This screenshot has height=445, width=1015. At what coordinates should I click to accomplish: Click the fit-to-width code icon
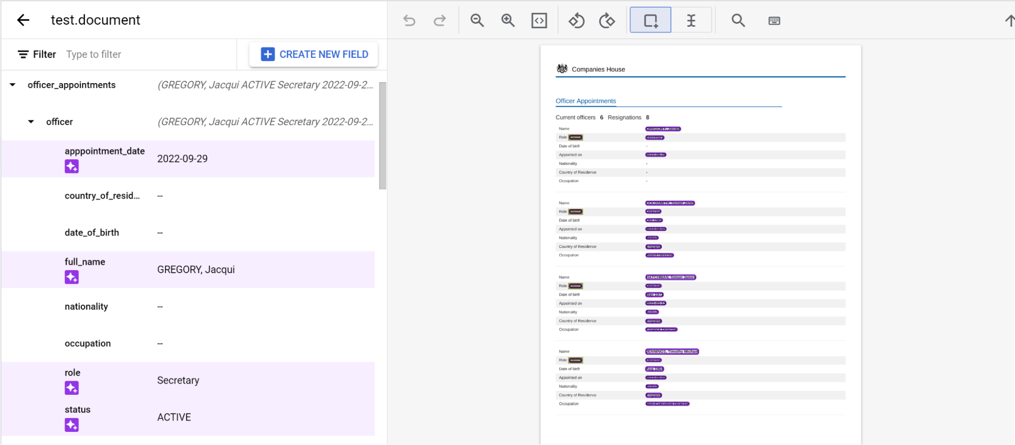click(x=539, y=21)
